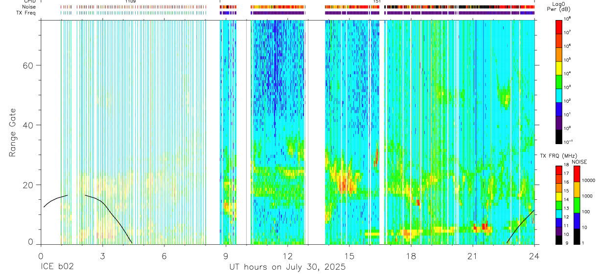Viewport: 601px width, 277px height.
Task: Click the black segment of Lag0 Pwr colorbar
Action: (x=558, y=136)
